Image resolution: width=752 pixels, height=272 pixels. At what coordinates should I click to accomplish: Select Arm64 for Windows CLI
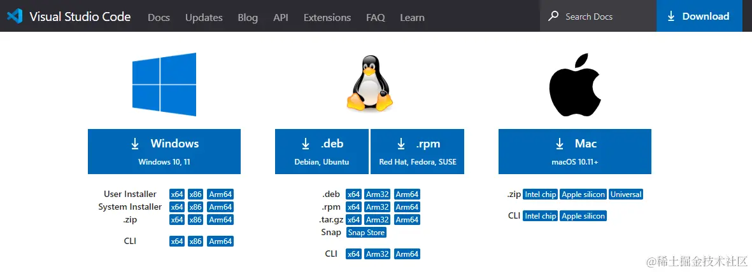pyautogui.click(x=220, y=241)
